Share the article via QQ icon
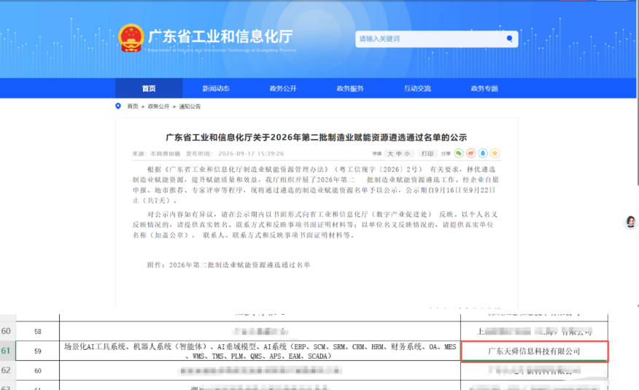Viewport: 639px width, 390px height. [x=483, y=153]
